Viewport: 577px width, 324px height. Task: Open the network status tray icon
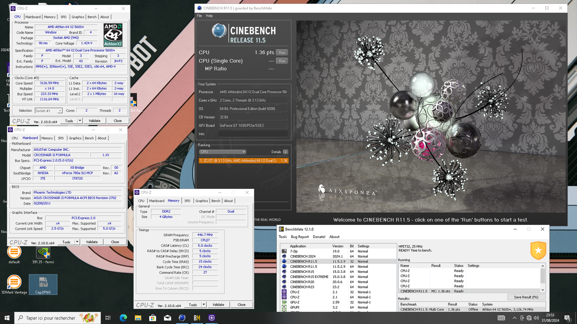(x=529, y=318)
